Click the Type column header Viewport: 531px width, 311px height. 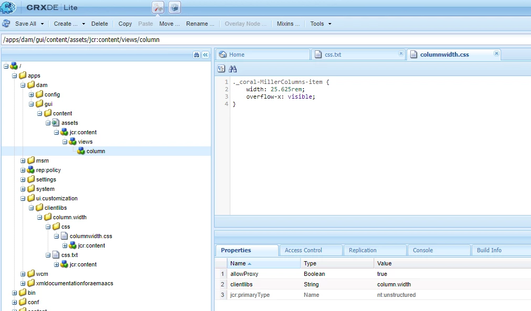point(337,263)
